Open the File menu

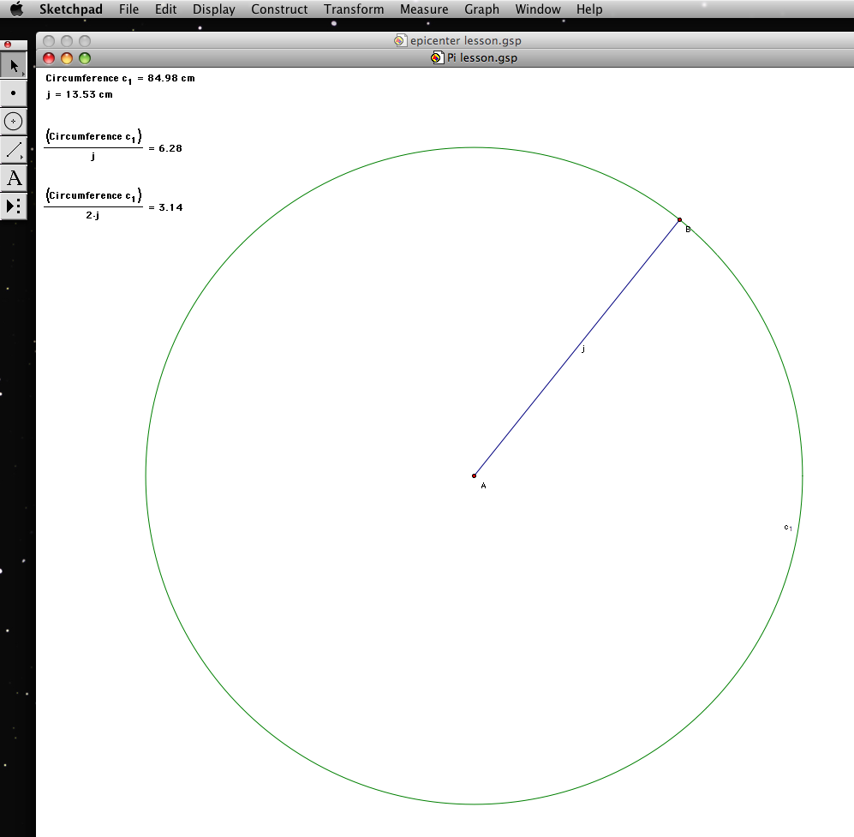tap(129, 9)
